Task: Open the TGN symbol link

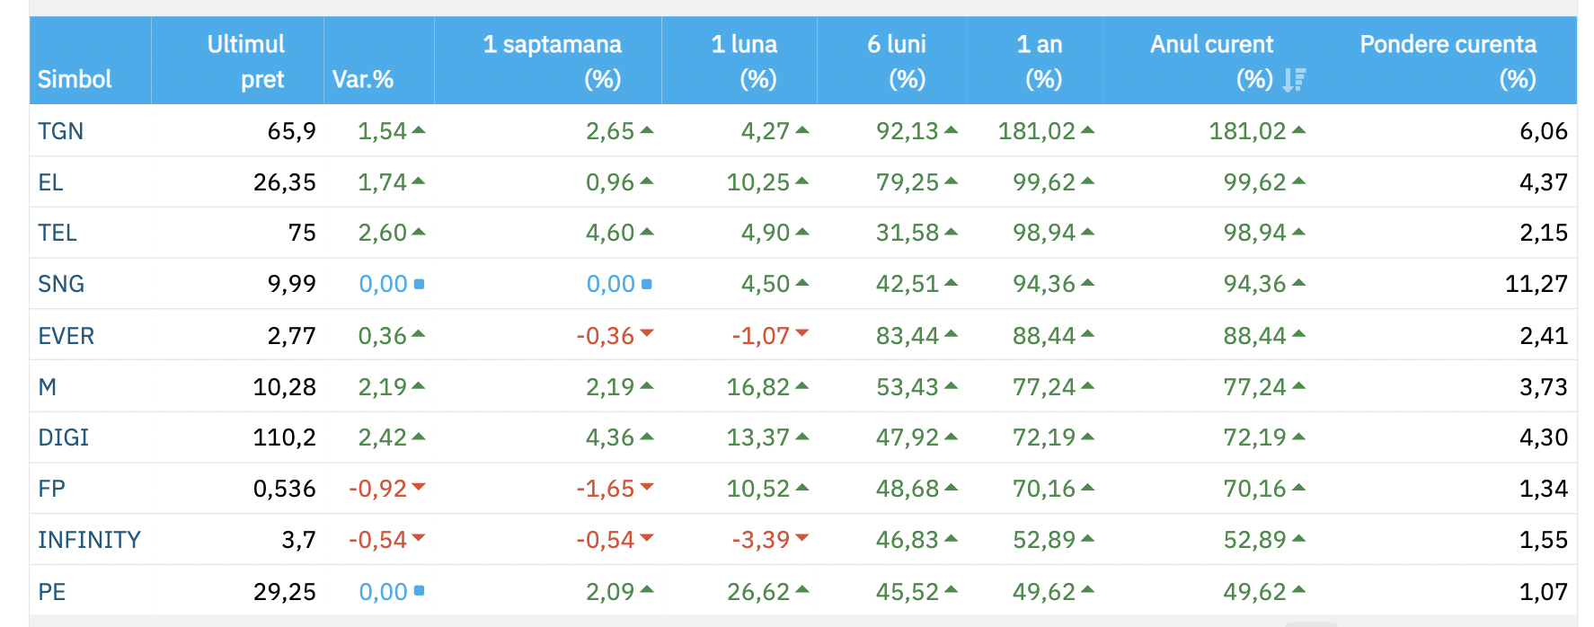Action: pos(60,131)
